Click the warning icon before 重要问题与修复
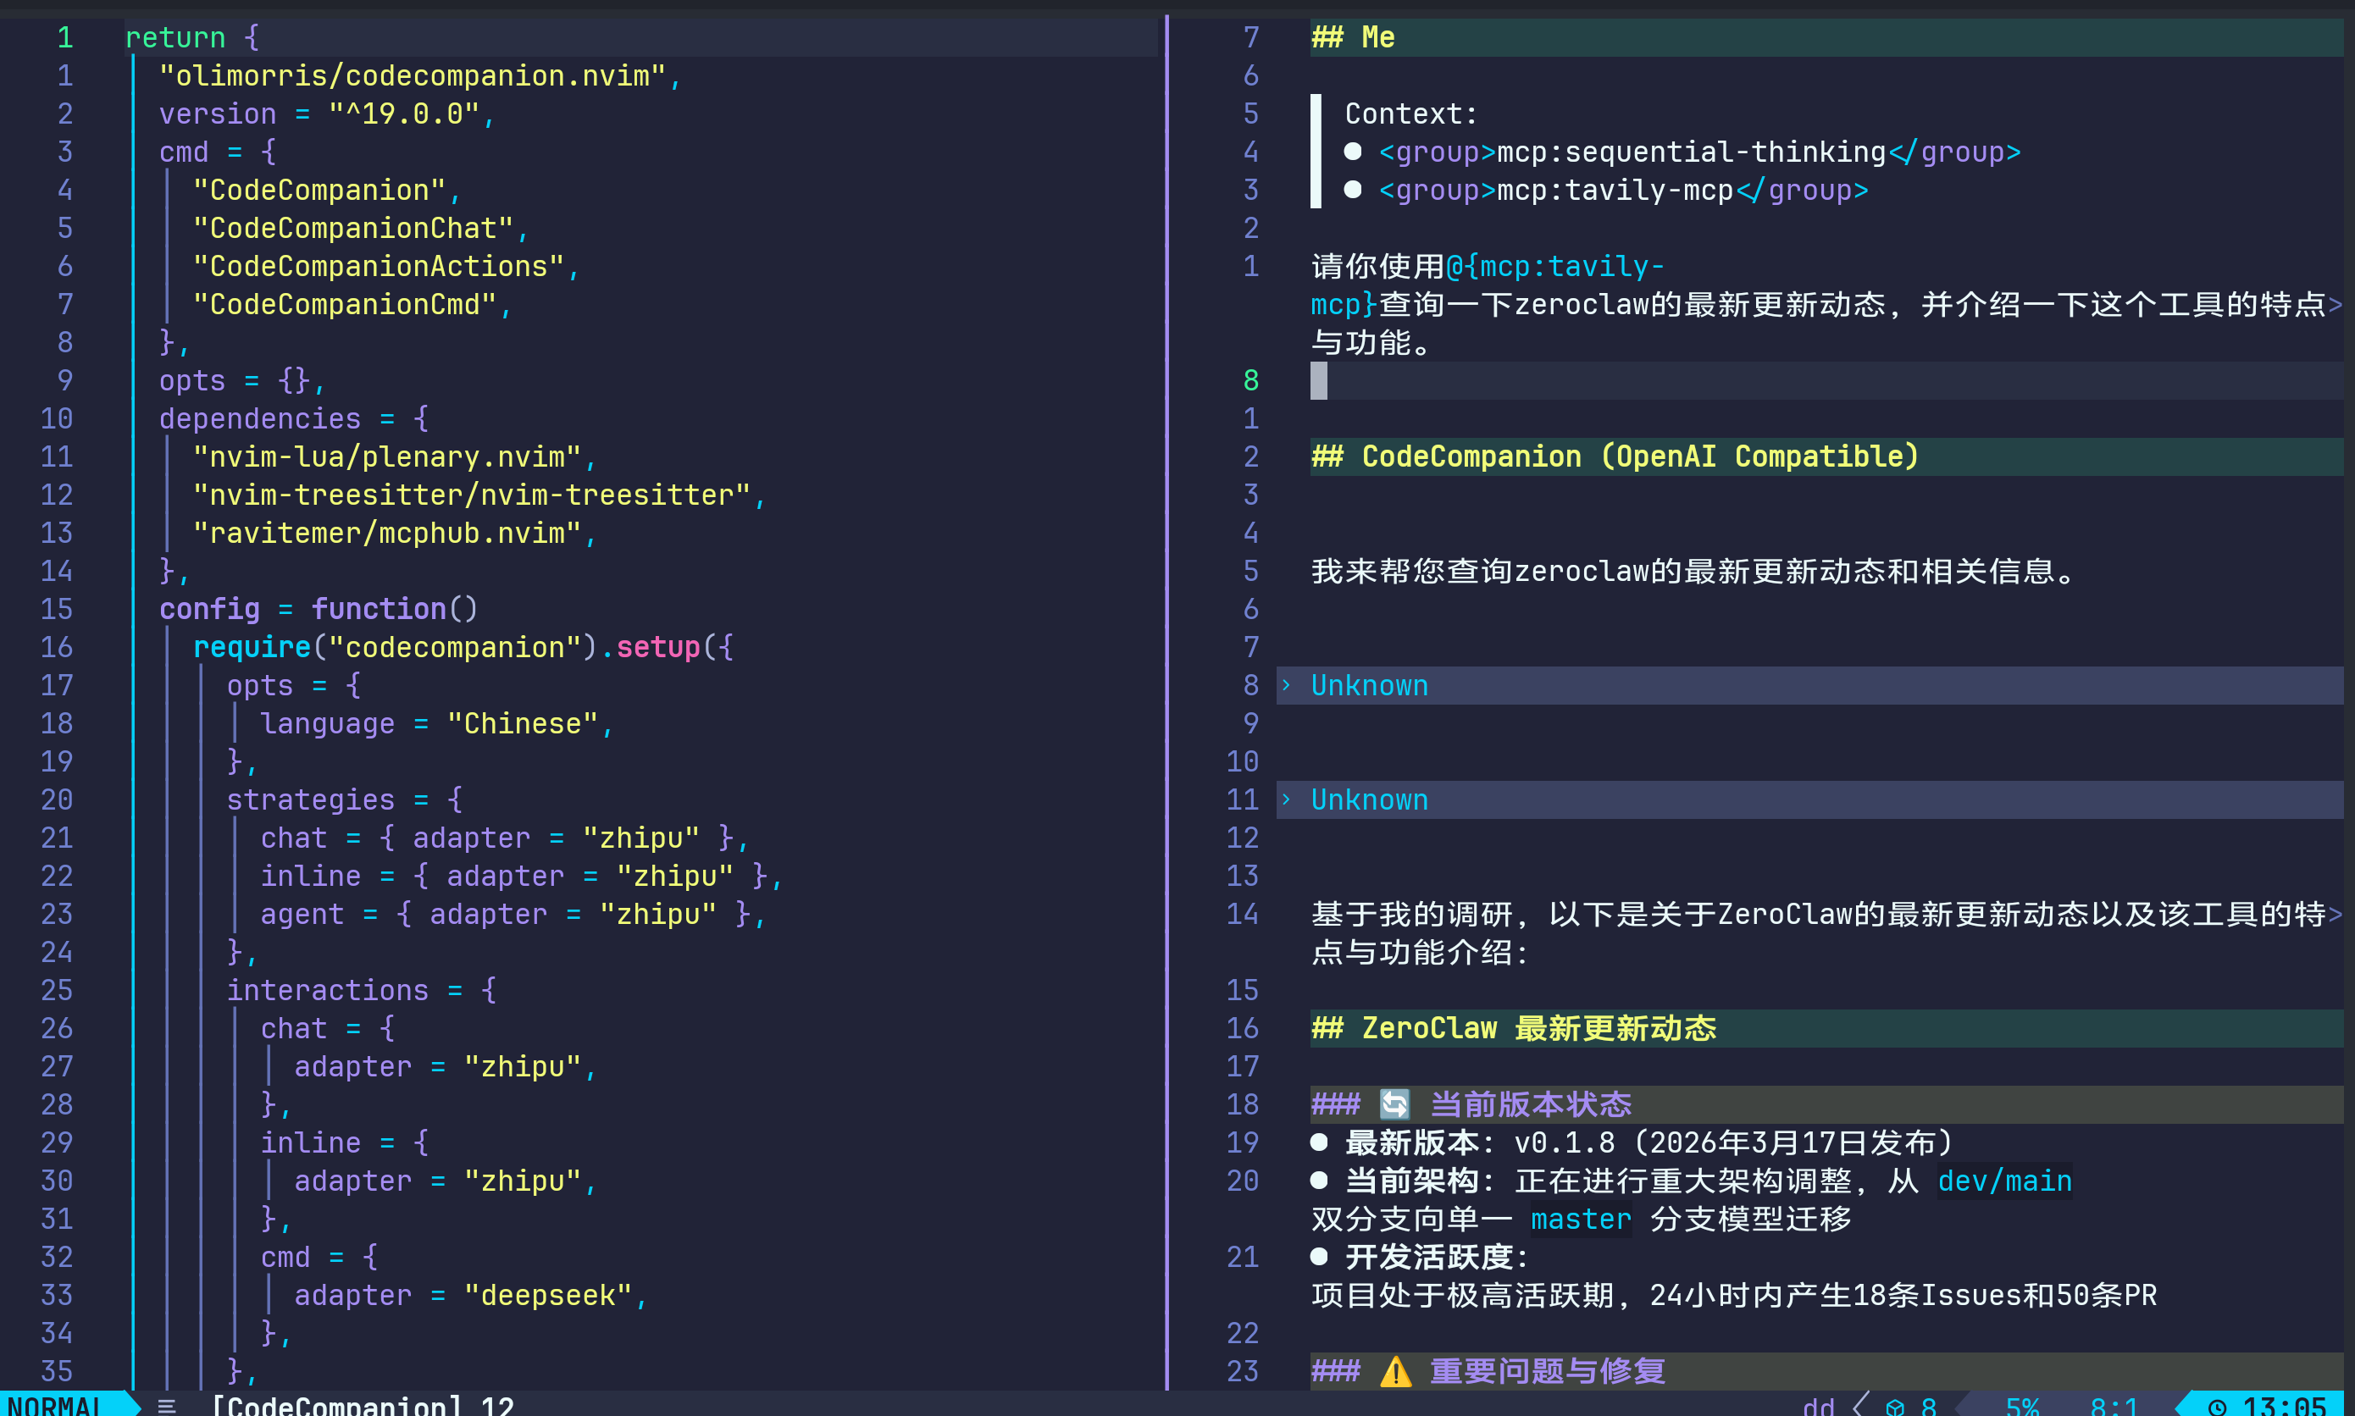2355x1416 pixels. 1395,1371
